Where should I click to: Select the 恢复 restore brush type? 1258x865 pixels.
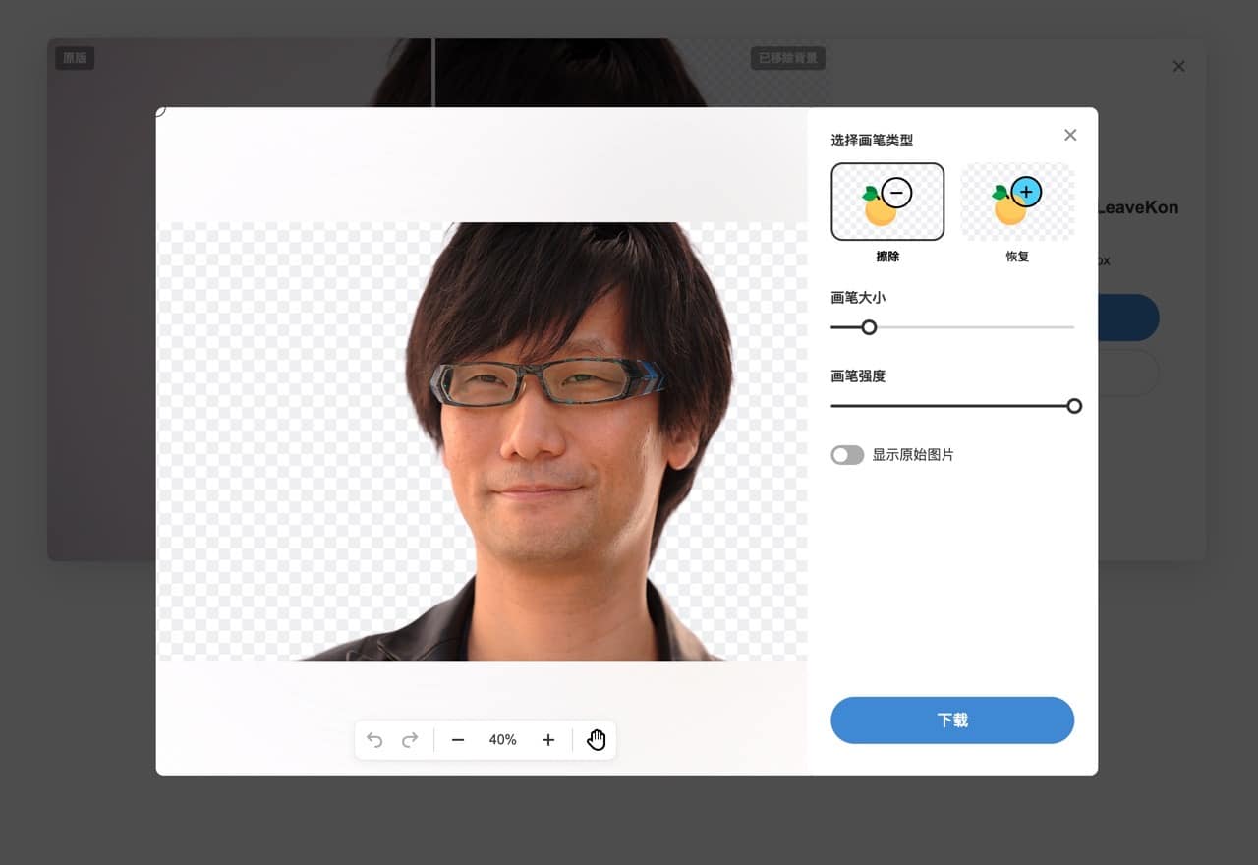(x=1017, y=202)
